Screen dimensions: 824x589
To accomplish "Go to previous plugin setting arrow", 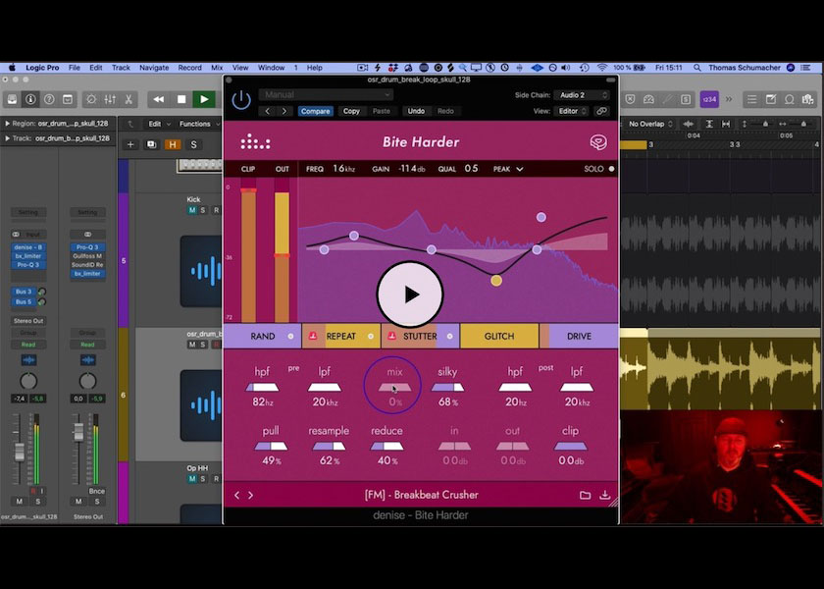I will pos(268,111).
